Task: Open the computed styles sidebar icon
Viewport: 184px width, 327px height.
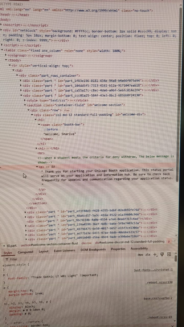Action: point(169,254)
